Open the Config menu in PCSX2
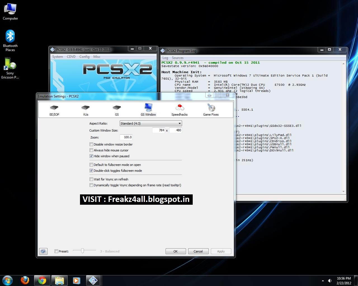The image size is (358, 286). [84, 57]
